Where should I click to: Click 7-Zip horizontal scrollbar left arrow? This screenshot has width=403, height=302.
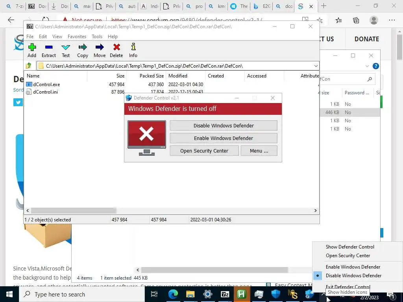(28, 211)
